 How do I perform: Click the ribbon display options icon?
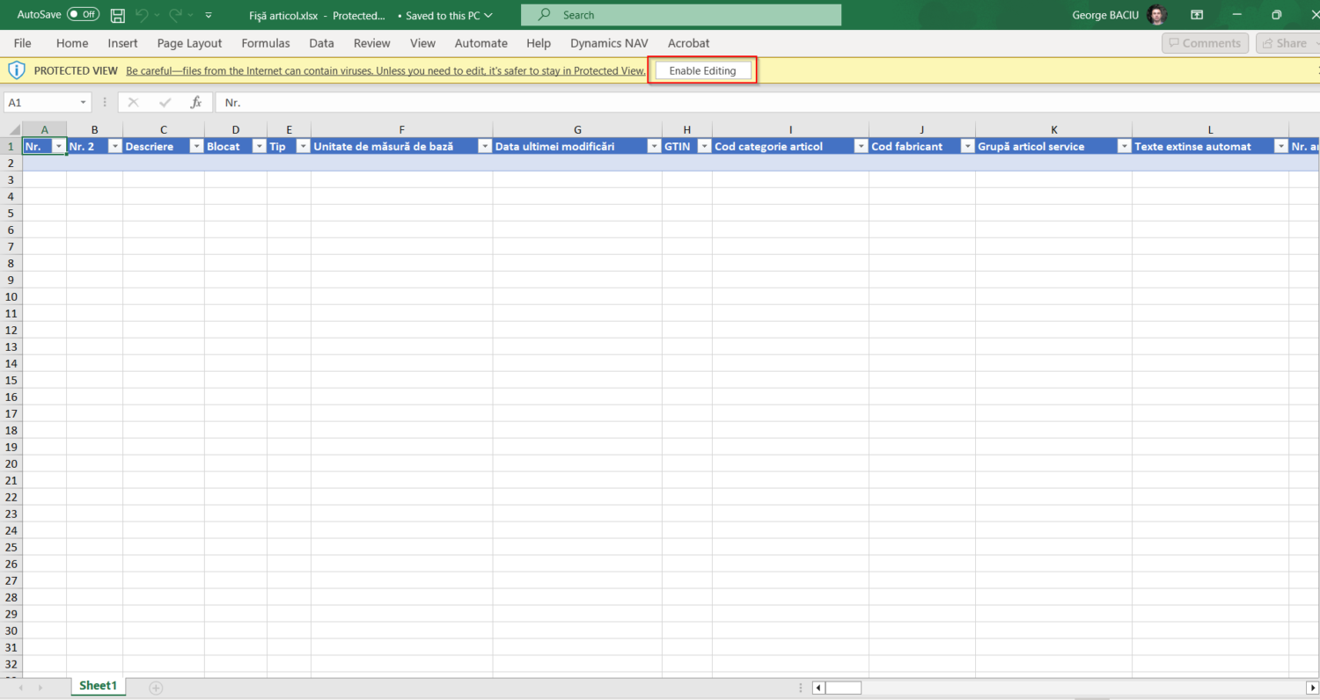point(1197,14)
